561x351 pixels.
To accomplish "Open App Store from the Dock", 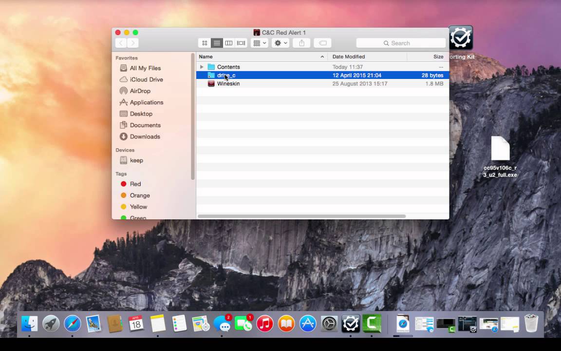I will point(308,324).
